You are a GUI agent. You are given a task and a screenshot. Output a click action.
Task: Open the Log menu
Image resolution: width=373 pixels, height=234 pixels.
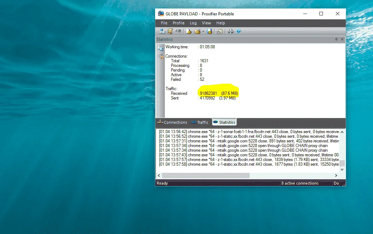pos(193,23)
